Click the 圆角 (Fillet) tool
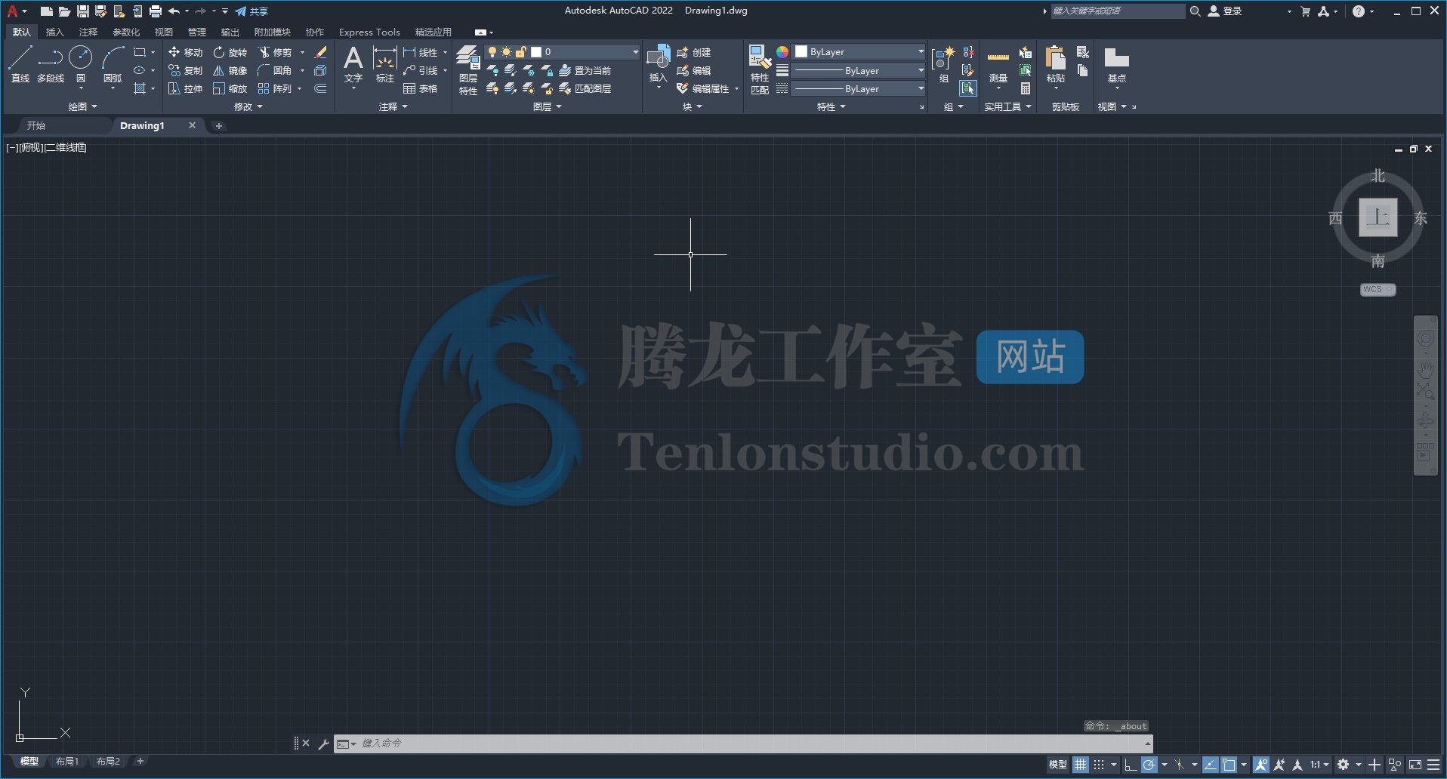Image resolution: width=1447 pixels, height=779 pixels. [275, 70]
